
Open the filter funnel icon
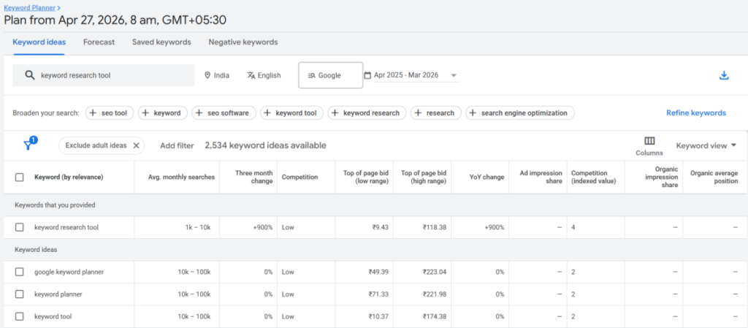tap(28, 145)
